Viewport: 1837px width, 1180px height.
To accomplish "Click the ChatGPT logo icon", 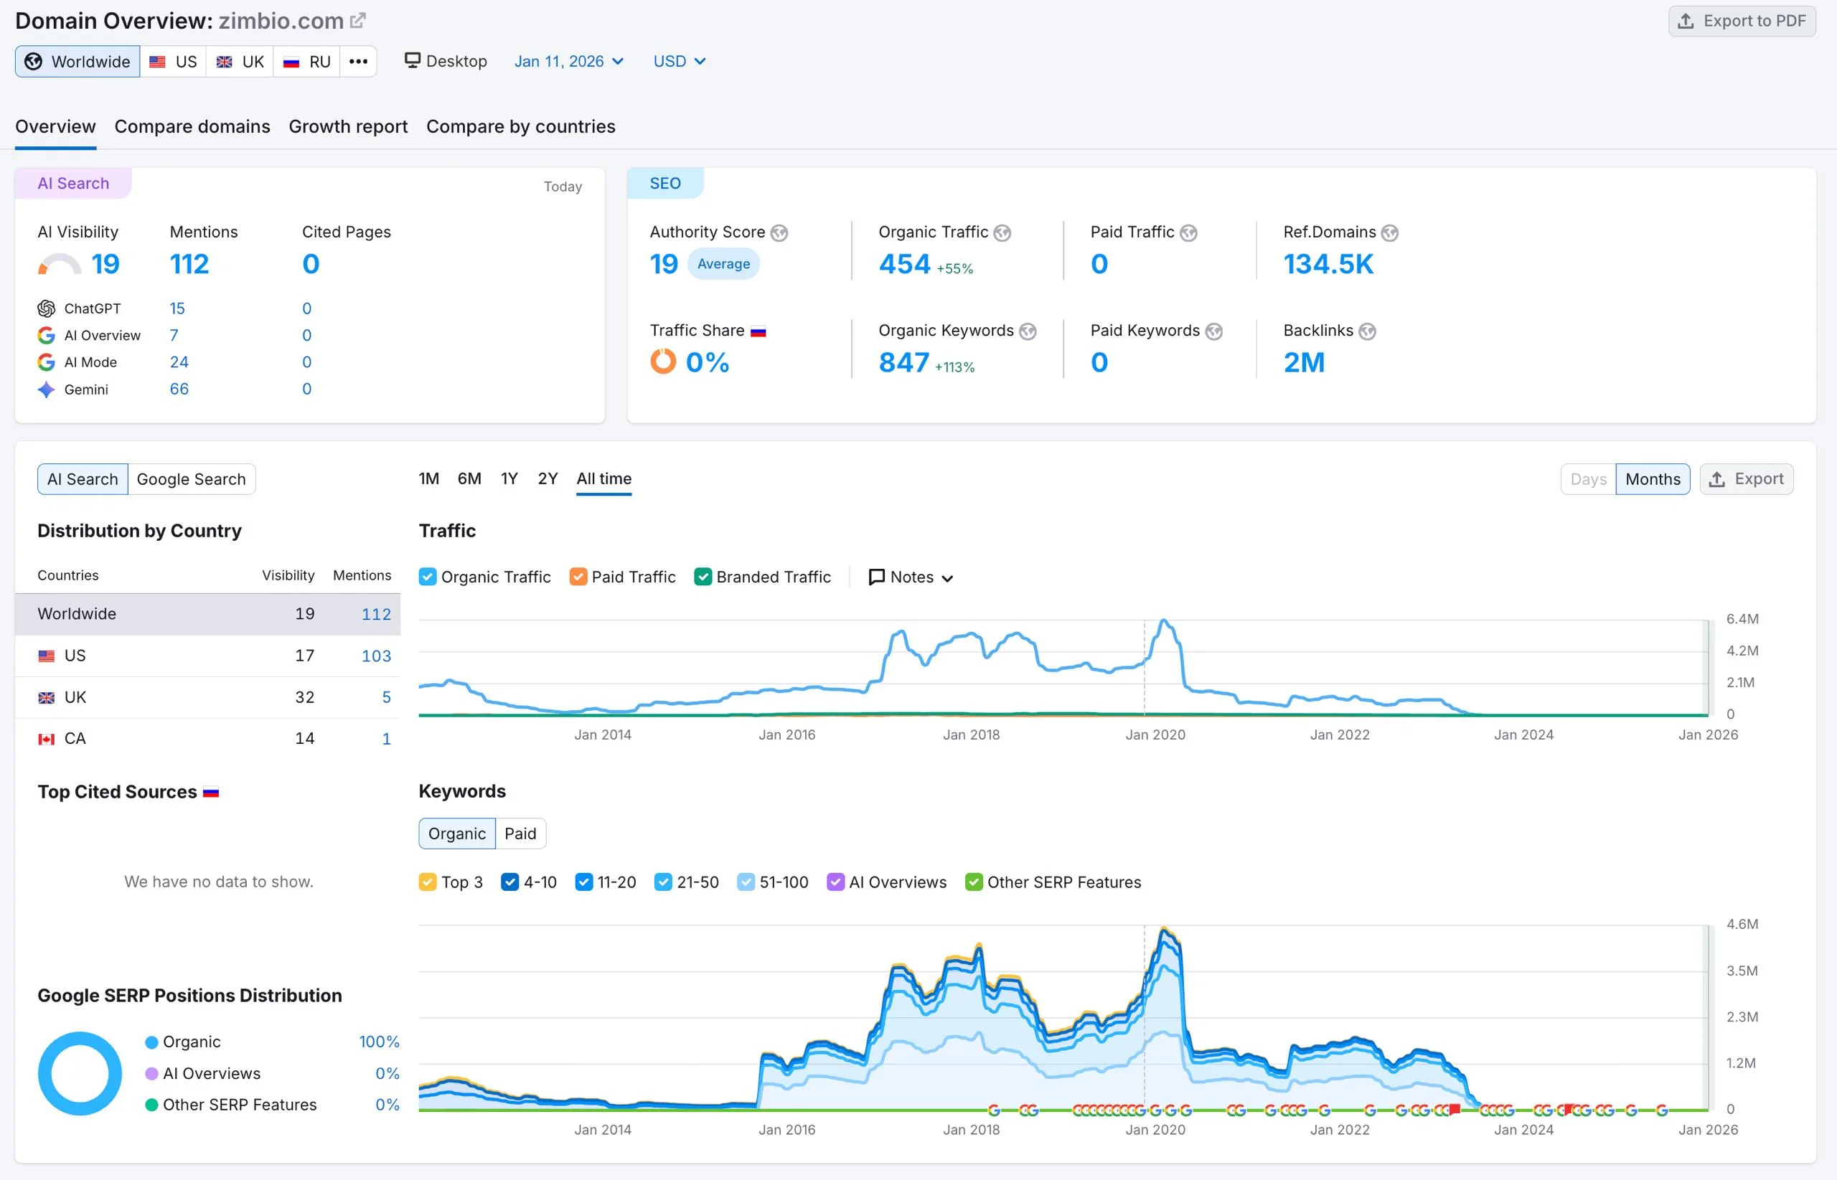I will tap(46, 308).
